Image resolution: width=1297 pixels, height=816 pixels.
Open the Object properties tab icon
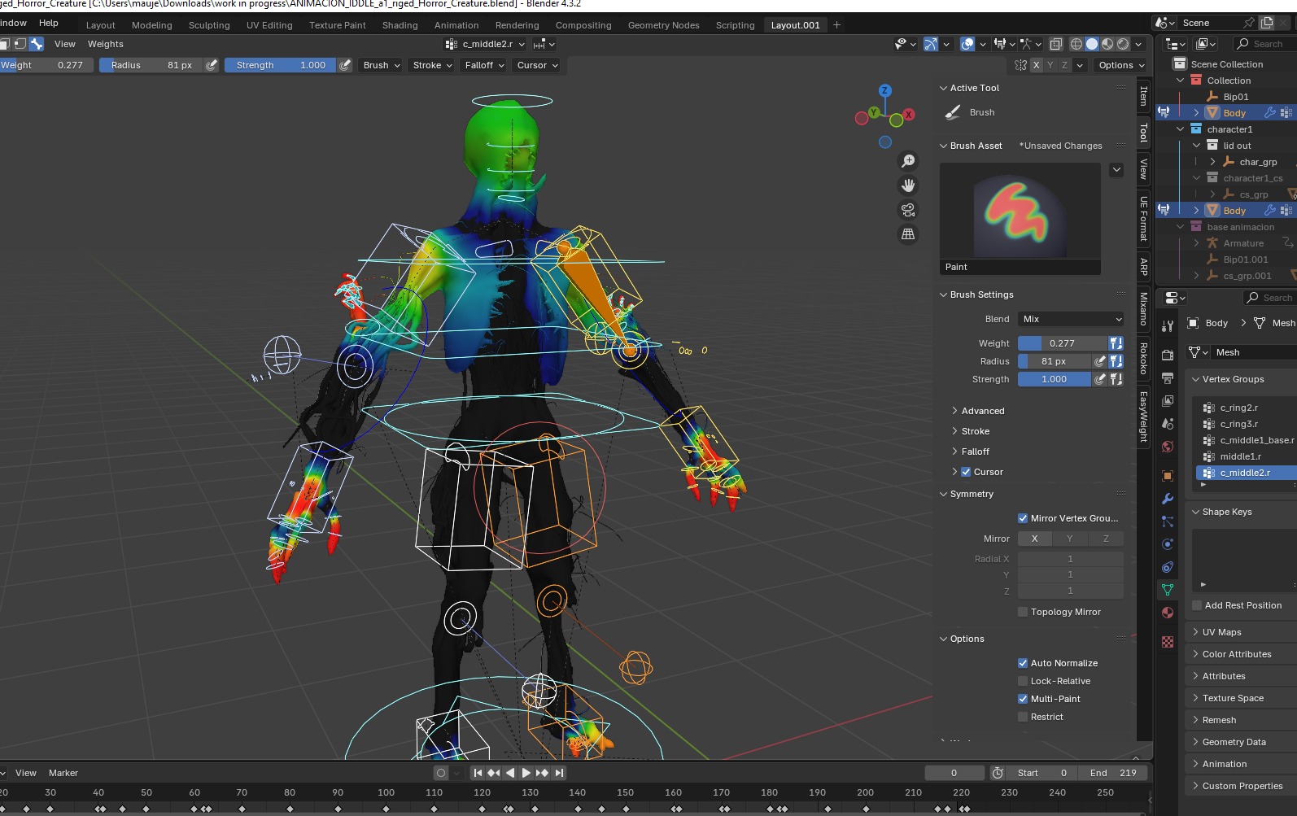(1168, 475)
